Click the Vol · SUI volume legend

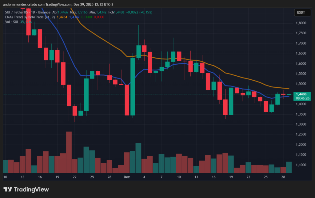(x=12, y=22)
